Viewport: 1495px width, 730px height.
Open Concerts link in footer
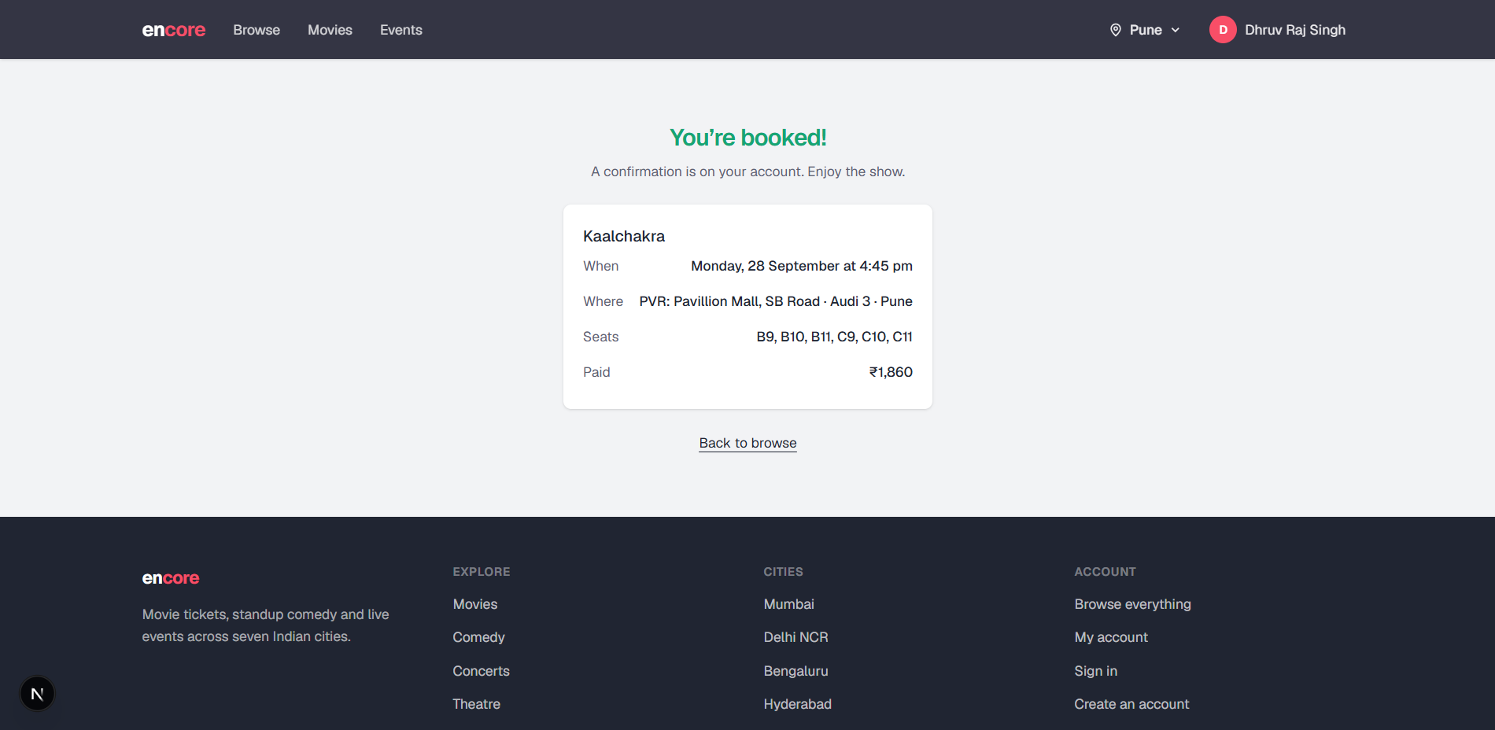tap(481, 671)
